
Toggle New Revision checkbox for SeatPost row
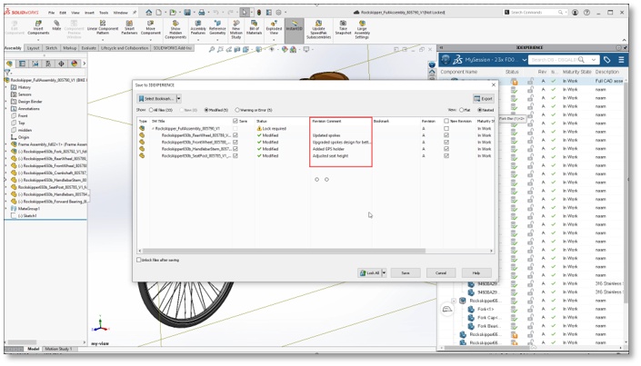coord(446,156)
